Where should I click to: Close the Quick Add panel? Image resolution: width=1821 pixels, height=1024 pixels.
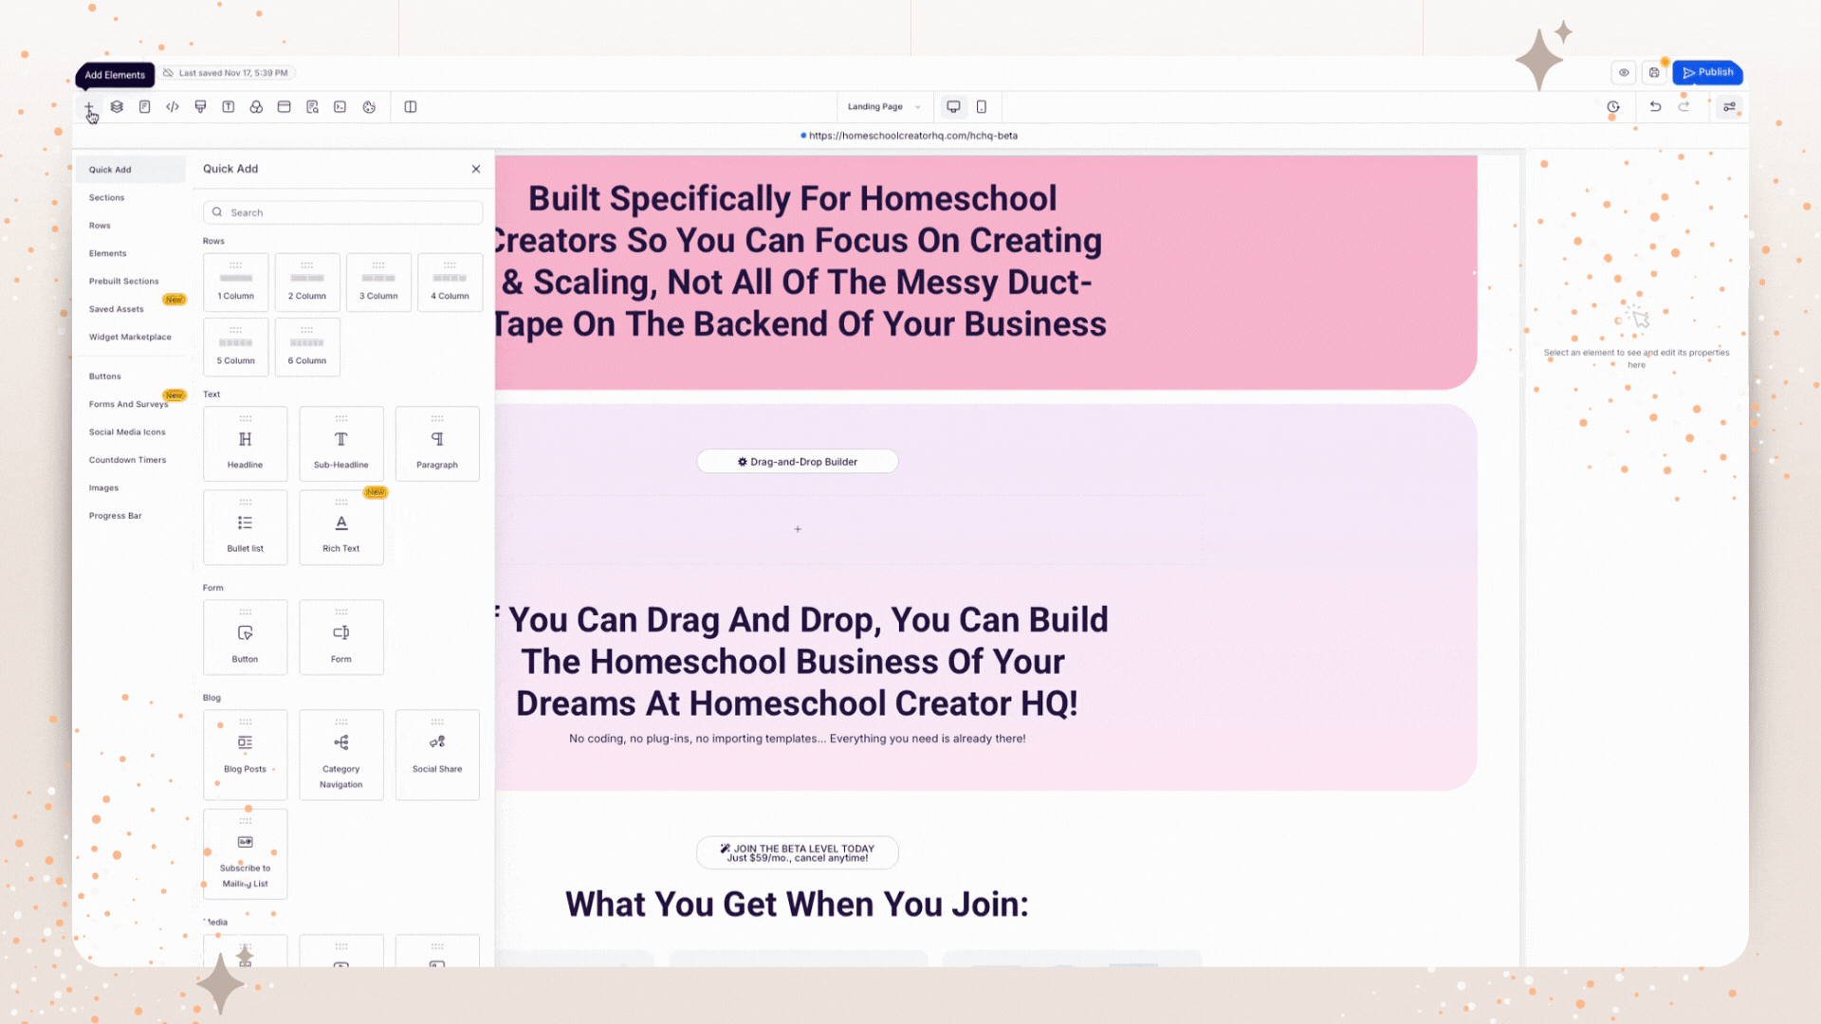[x=476, y=169]
